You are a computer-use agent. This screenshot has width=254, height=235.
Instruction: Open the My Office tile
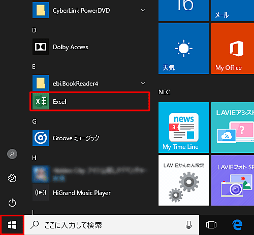pos(233,49)
